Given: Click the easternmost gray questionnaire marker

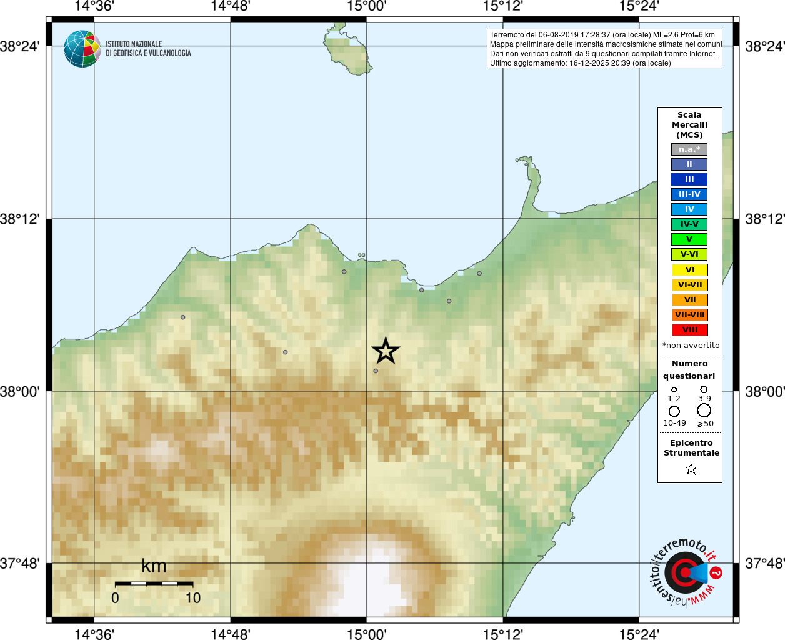Looking at the screenshot, I should tap(479, 273).
